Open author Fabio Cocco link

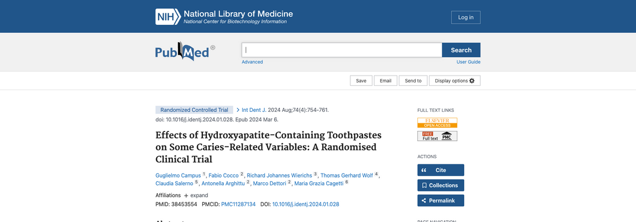(224, 175)
